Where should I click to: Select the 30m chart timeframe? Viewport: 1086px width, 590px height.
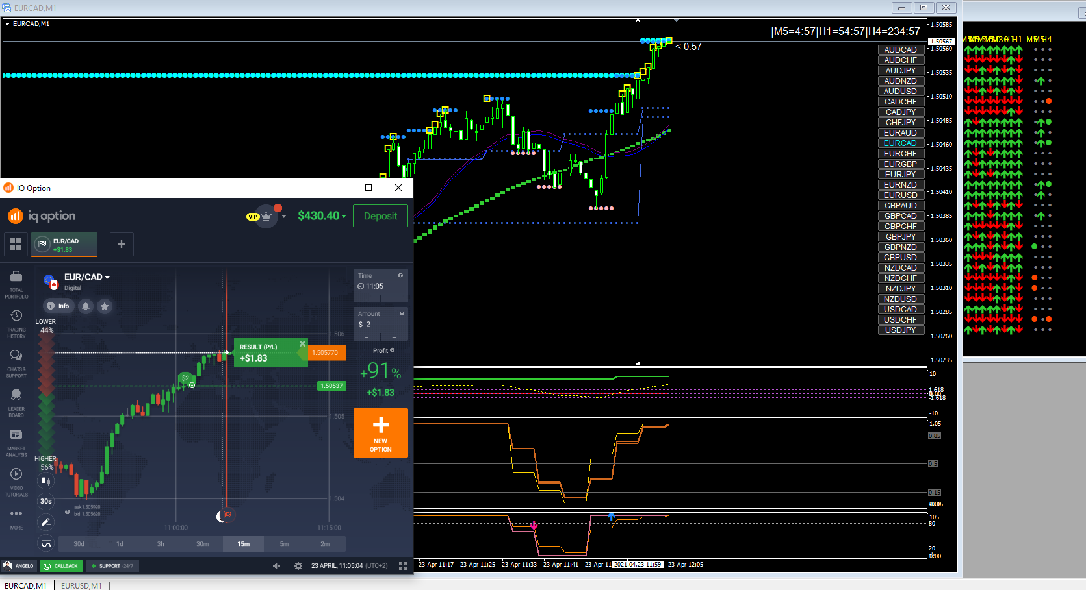tap(202, 544)
